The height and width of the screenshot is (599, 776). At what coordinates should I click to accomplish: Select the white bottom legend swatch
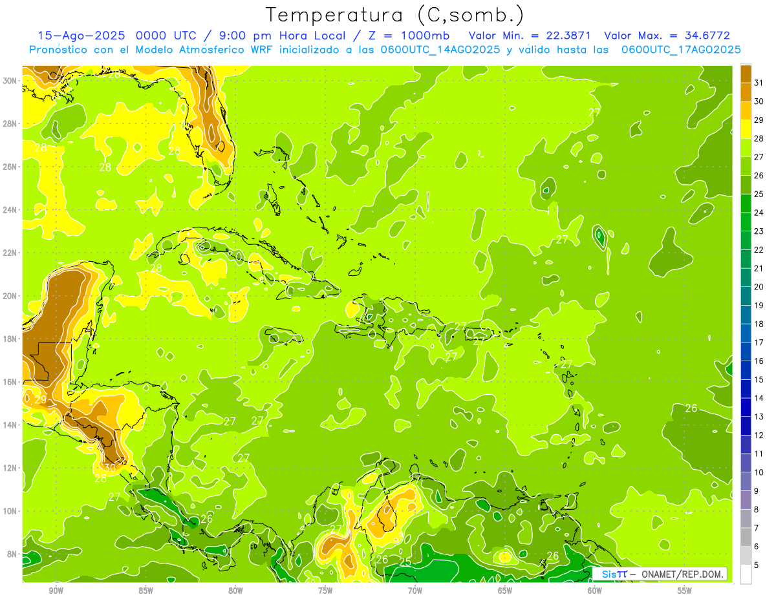(746, 574)
